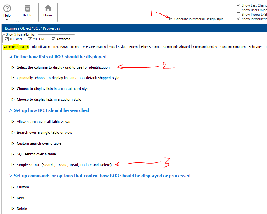Click the Delete trash can icon

click(x=28, y=8)
